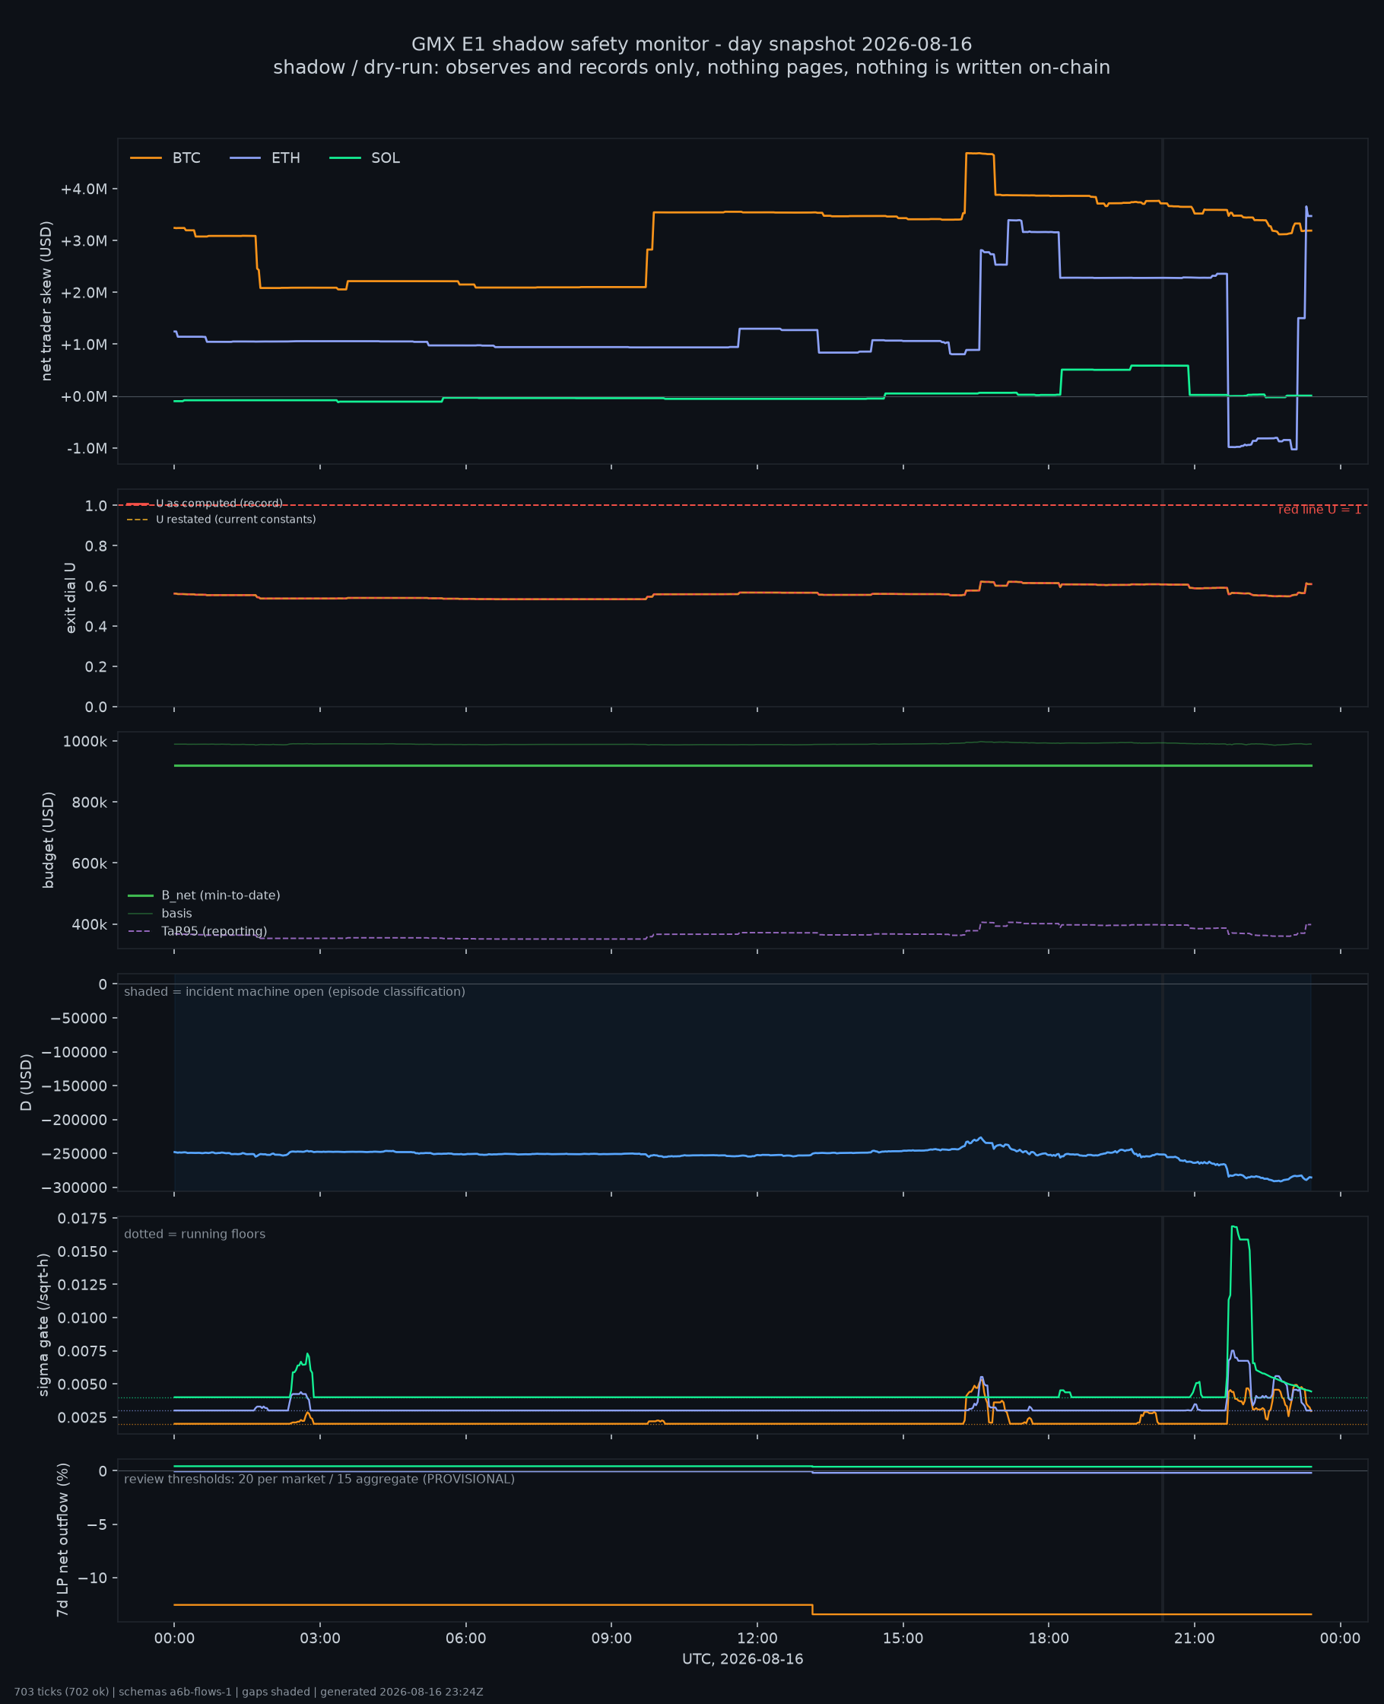Click the '06:00' time axis label
This screenshot has width=1384, height=1704.
point(465,1639)
